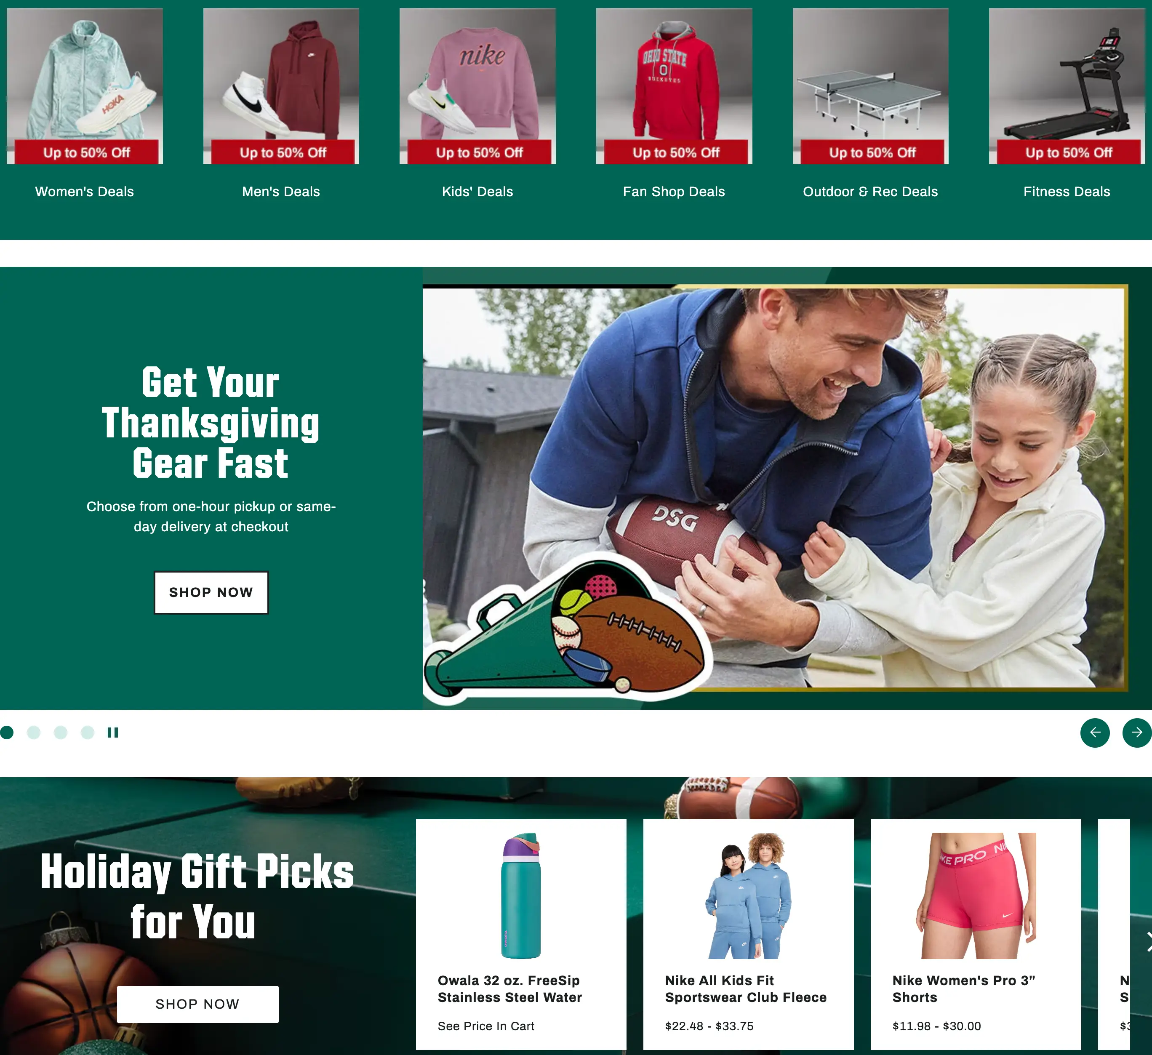Open the Men's Deals hoodie image
Image resolution: width=1152 pixels, height=1055 pixels.
(x=281, y=86)
